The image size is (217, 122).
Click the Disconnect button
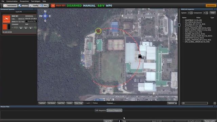211,6
